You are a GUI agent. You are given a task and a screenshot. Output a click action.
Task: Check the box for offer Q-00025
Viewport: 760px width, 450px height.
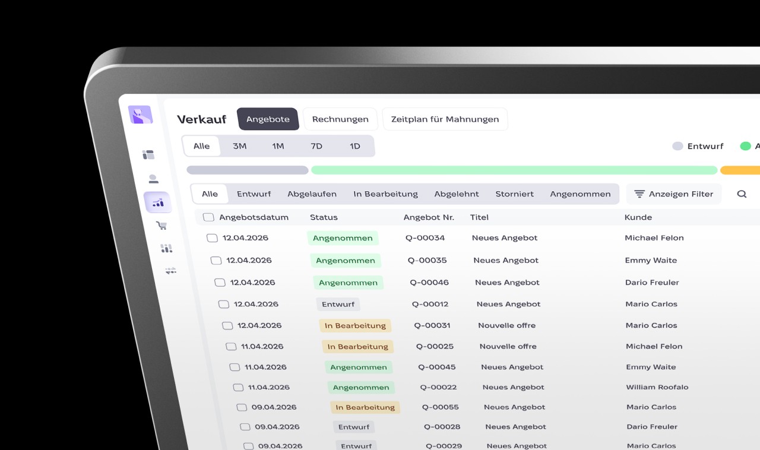(231, 347)
